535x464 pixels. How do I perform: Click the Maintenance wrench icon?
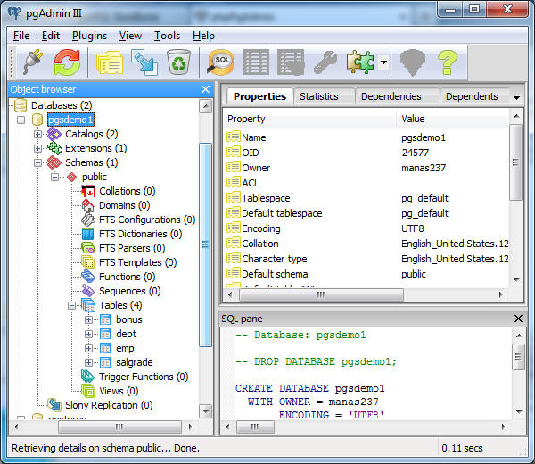325,62
